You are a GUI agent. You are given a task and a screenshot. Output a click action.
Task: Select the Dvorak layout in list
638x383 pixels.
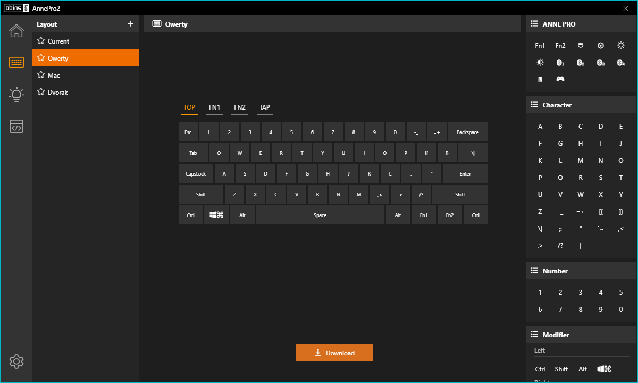[x=86, y=92]
